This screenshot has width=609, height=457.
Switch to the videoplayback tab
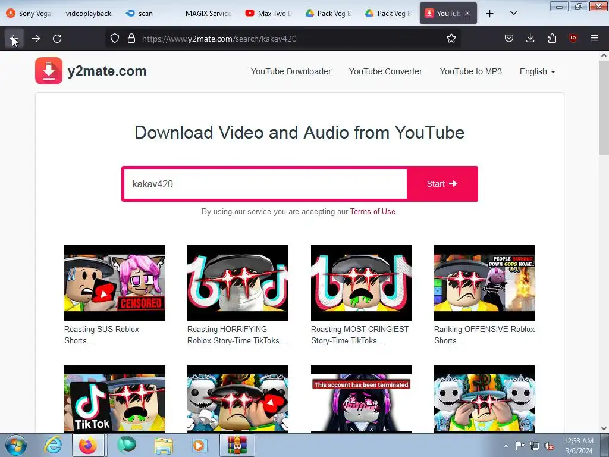[x=88, y=14]
